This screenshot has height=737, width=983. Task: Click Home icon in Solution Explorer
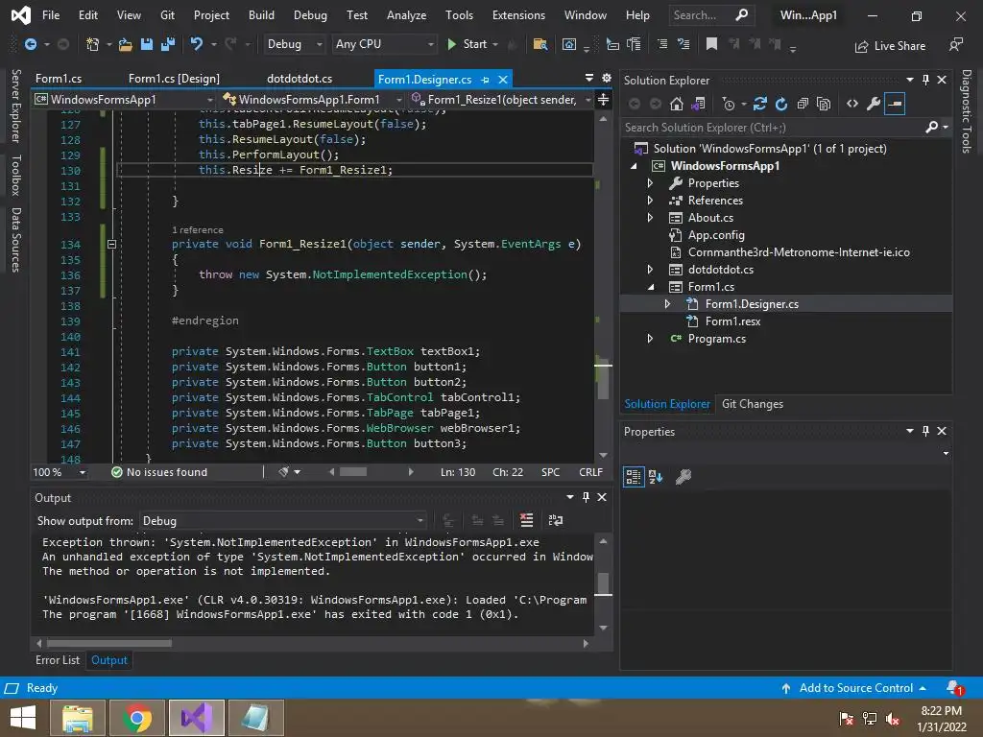click(x=677, y=104)
